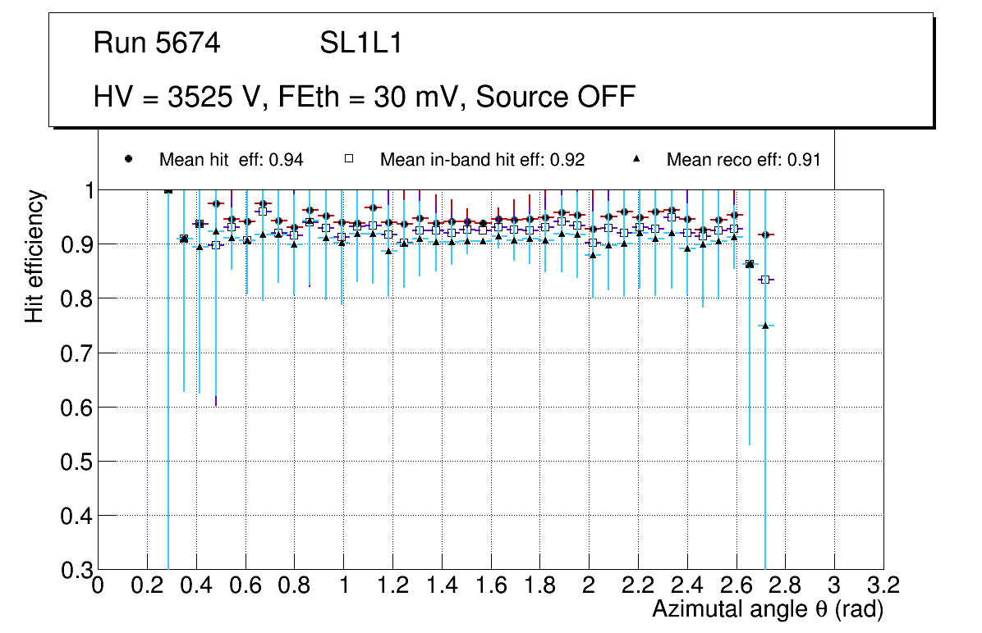982x633 pixels.
Task: Select the open square data point near 0.83
Action: click(765, 280)
